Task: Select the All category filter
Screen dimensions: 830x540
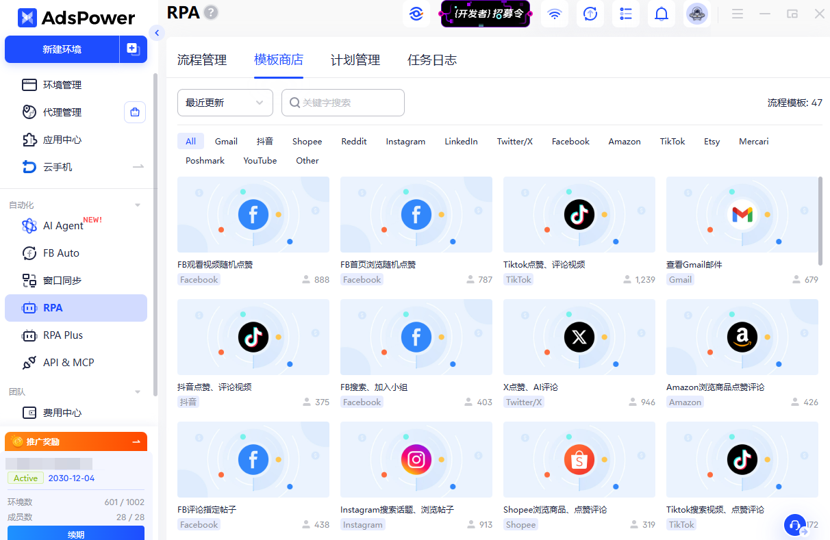Action: pyautogui.click(x=190, y=141)
